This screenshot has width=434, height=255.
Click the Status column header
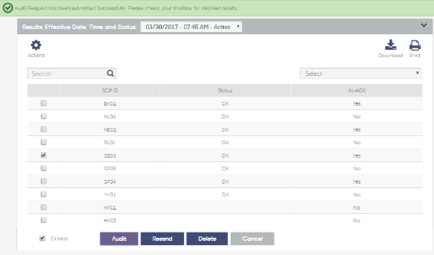point(225,90)
